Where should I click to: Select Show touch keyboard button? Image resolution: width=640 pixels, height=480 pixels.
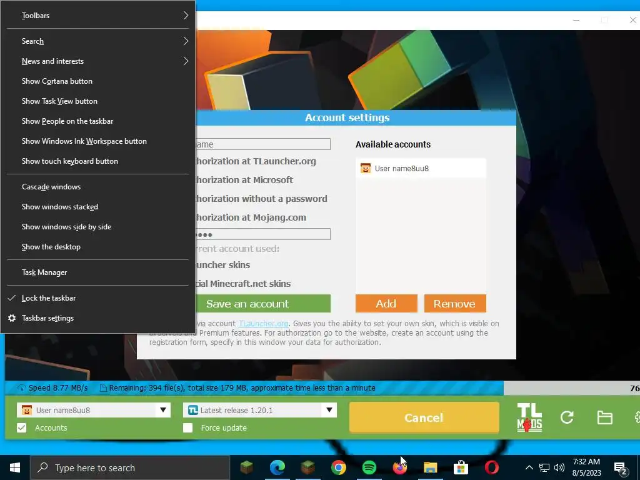coord(98,161)
